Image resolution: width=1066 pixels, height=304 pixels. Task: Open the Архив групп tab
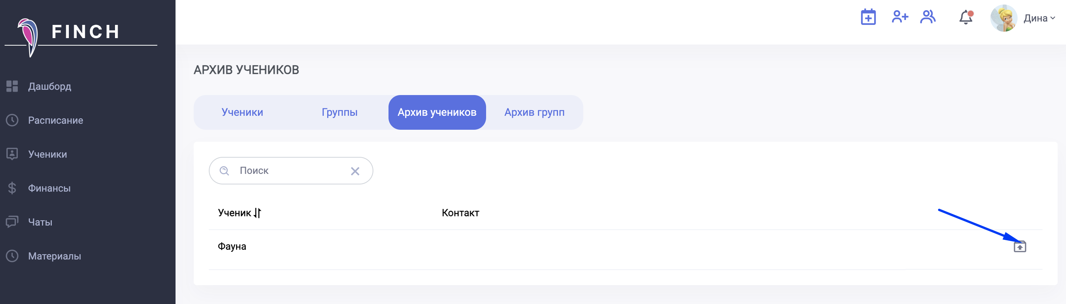pyautogui.click(x=534, y=112)
